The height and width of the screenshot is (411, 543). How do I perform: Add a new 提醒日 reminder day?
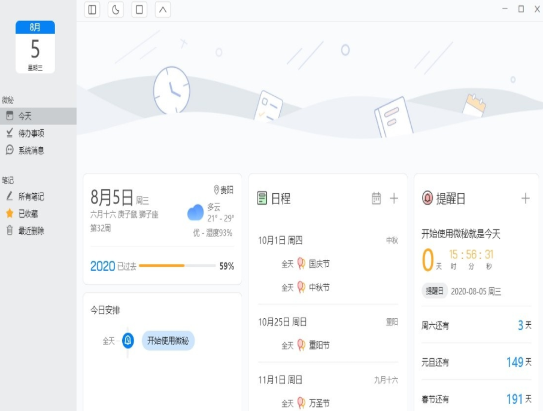(x=526, y=198)
